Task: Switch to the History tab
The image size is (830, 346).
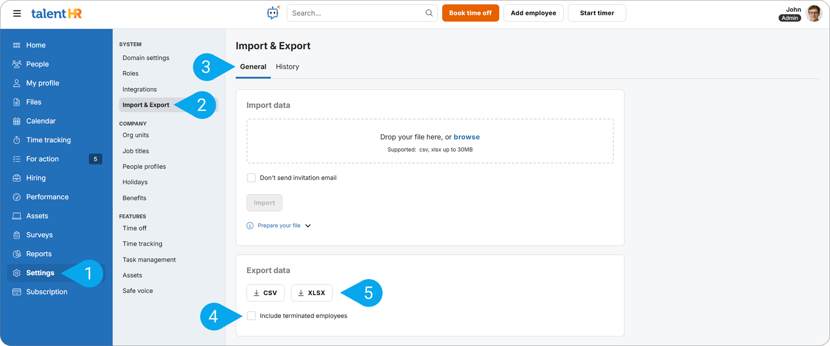Action: click(x=287, y=67)
